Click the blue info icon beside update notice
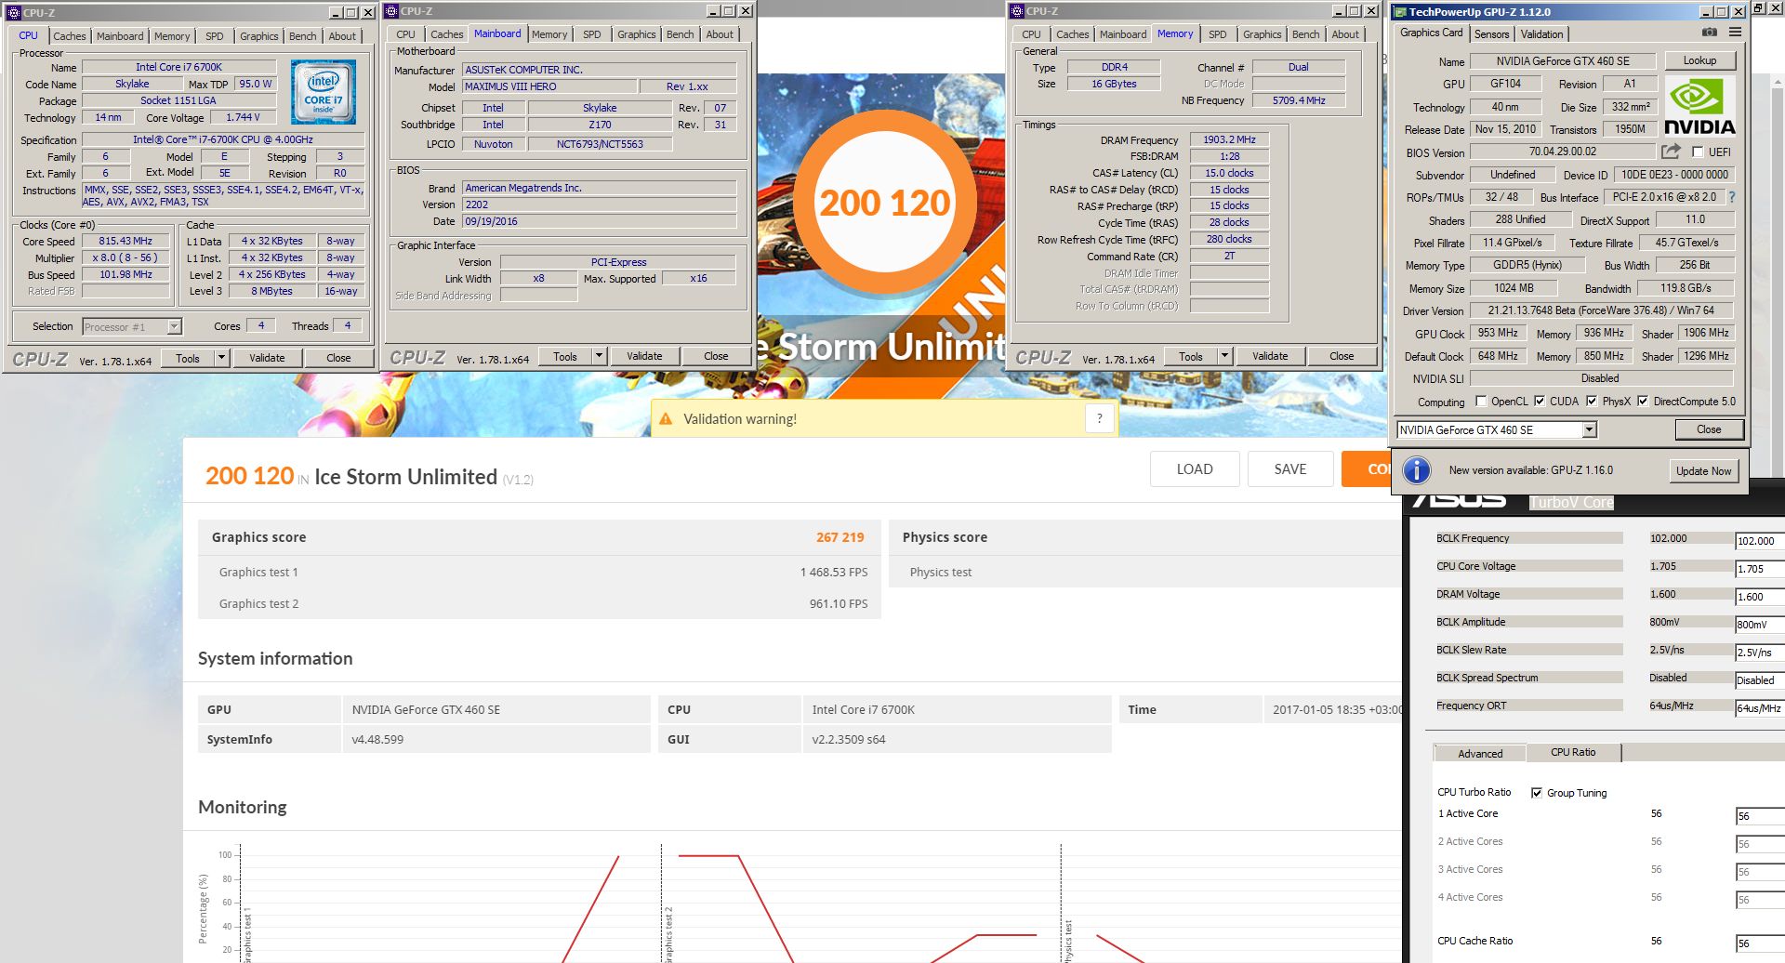Screen dimensions: 1785x963 (x=1417, y=470)
